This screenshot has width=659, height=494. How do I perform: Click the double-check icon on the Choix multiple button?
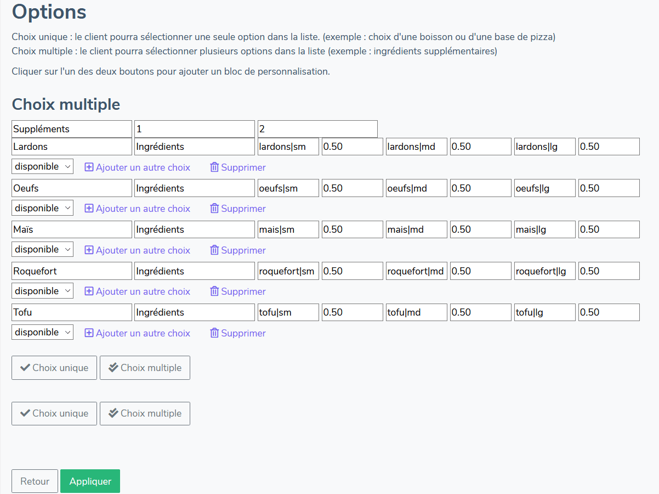[114, 367]
